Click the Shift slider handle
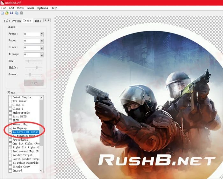Viewport: 223px width, 179px height. pyautogui.click(x=37, y=68)
